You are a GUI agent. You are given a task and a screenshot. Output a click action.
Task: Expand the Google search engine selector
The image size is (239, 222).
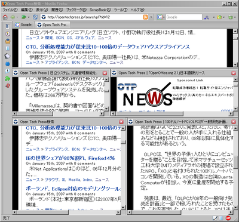[161, 17]
